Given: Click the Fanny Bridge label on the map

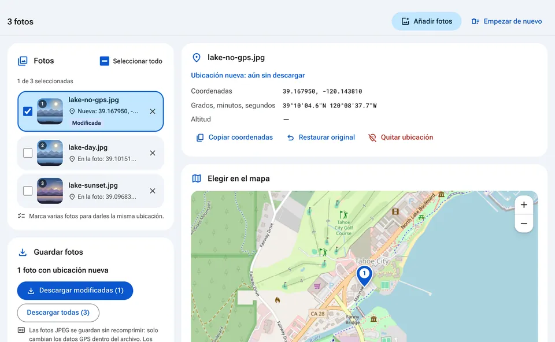Looking at the screenshot, I should [x=353, y=319].
